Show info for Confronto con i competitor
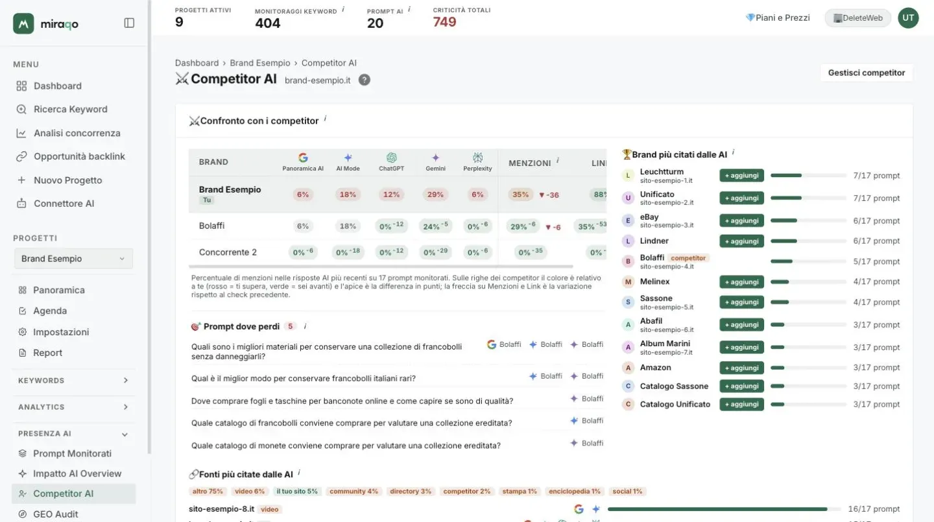 click(x=325, y=119)
